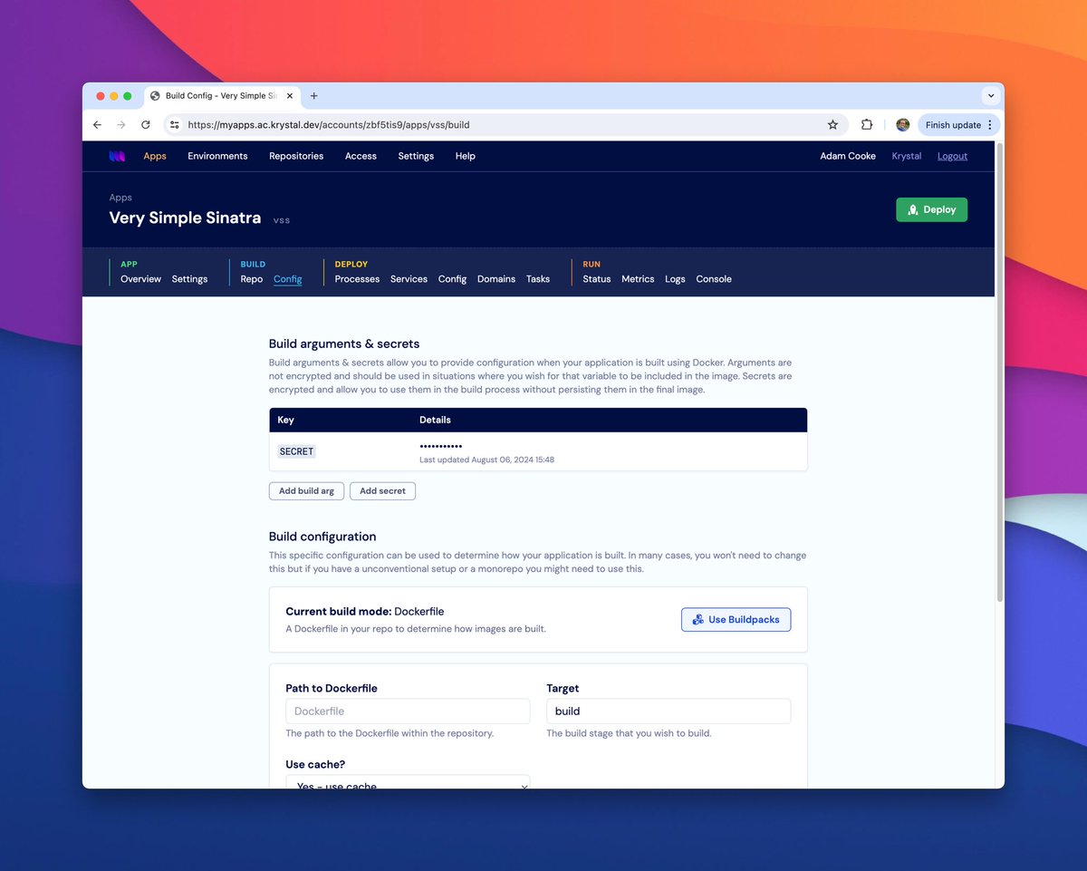Open the Help navigation item
Screen dimensions: 1087x871
coord(466,156)
